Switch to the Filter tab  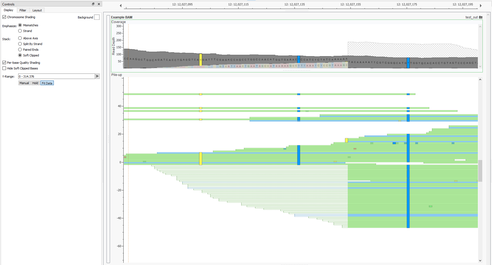(23, 10)
